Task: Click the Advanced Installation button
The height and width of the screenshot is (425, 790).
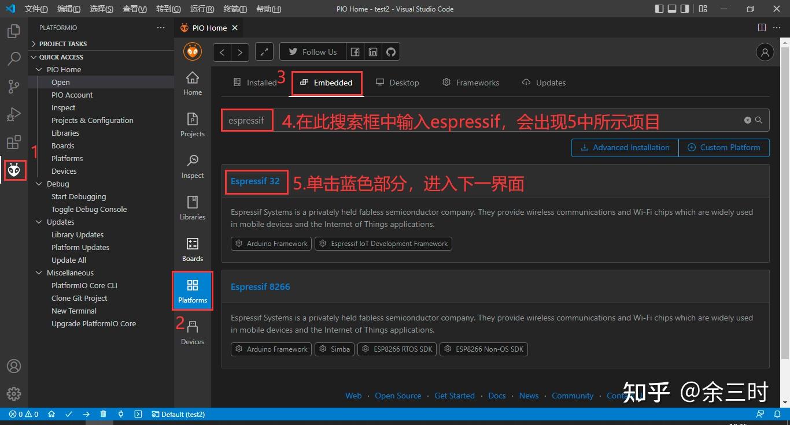Action: click(625, 147)
